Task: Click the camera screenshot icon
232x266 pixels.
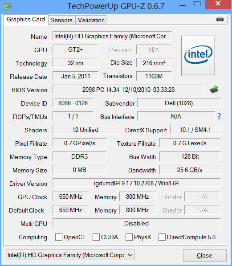Action: [x=220, y=19]
